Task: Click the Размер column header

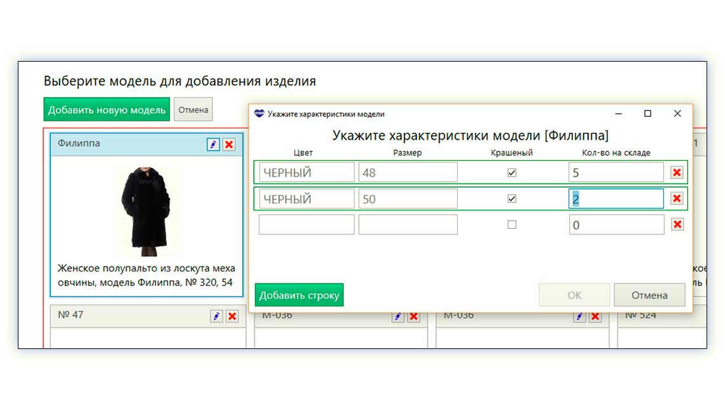Action: pos(408,153)
